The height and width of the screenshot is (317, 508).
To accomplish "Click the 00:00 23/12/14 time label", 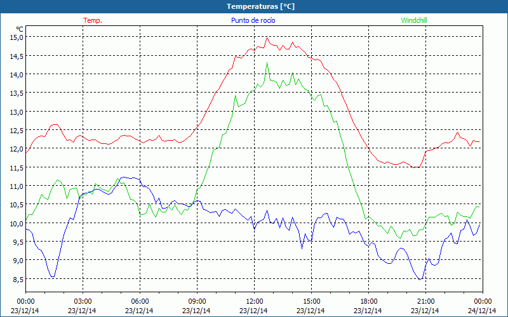I will 25,306.
